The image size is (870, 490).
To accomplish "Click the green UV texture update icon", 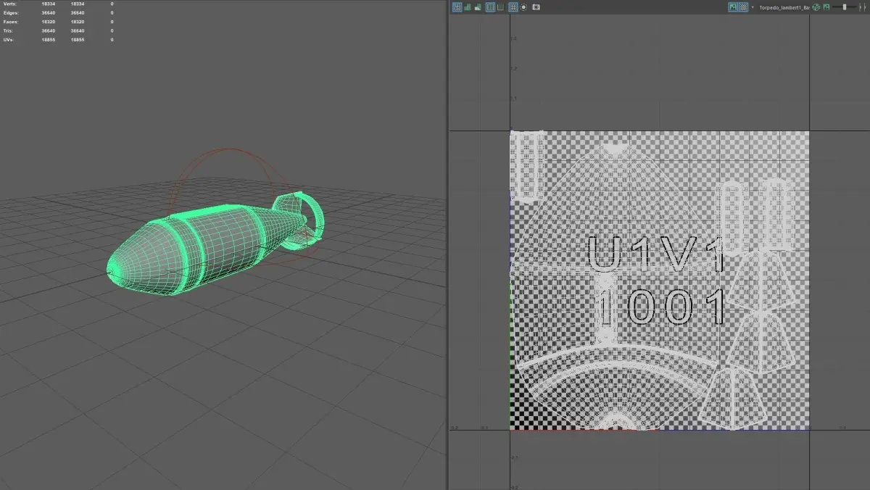I will [816, 7].
